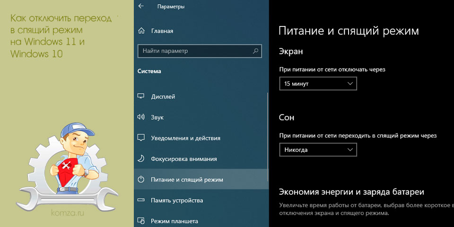Click the Tablet mode icon

tap(141, 221)
